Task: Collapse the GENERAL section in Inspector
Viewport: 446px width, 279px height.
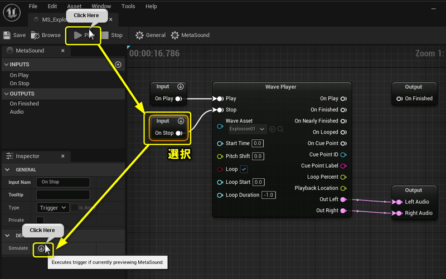Action: pyautogui.click(x=7, y=170)
